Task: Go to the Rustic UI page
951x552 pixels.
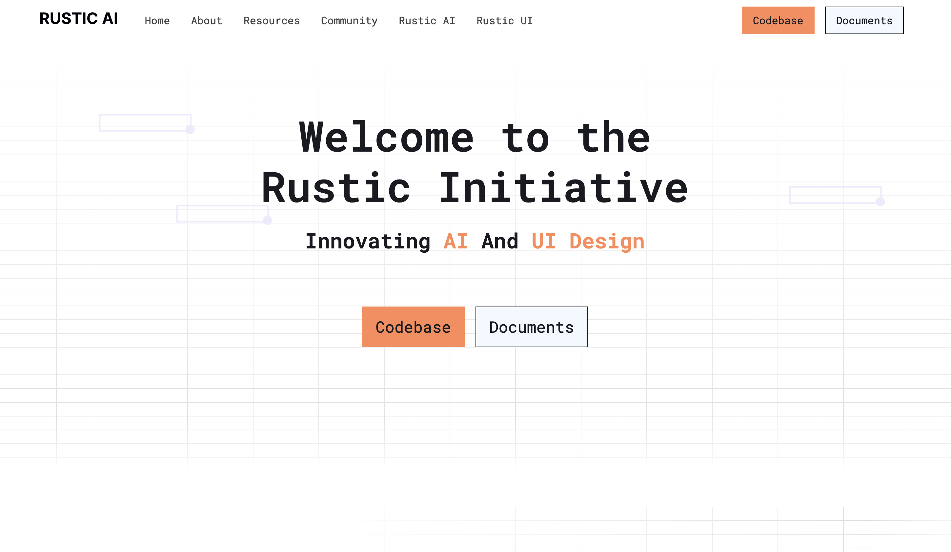Action: tap(505, 21)
